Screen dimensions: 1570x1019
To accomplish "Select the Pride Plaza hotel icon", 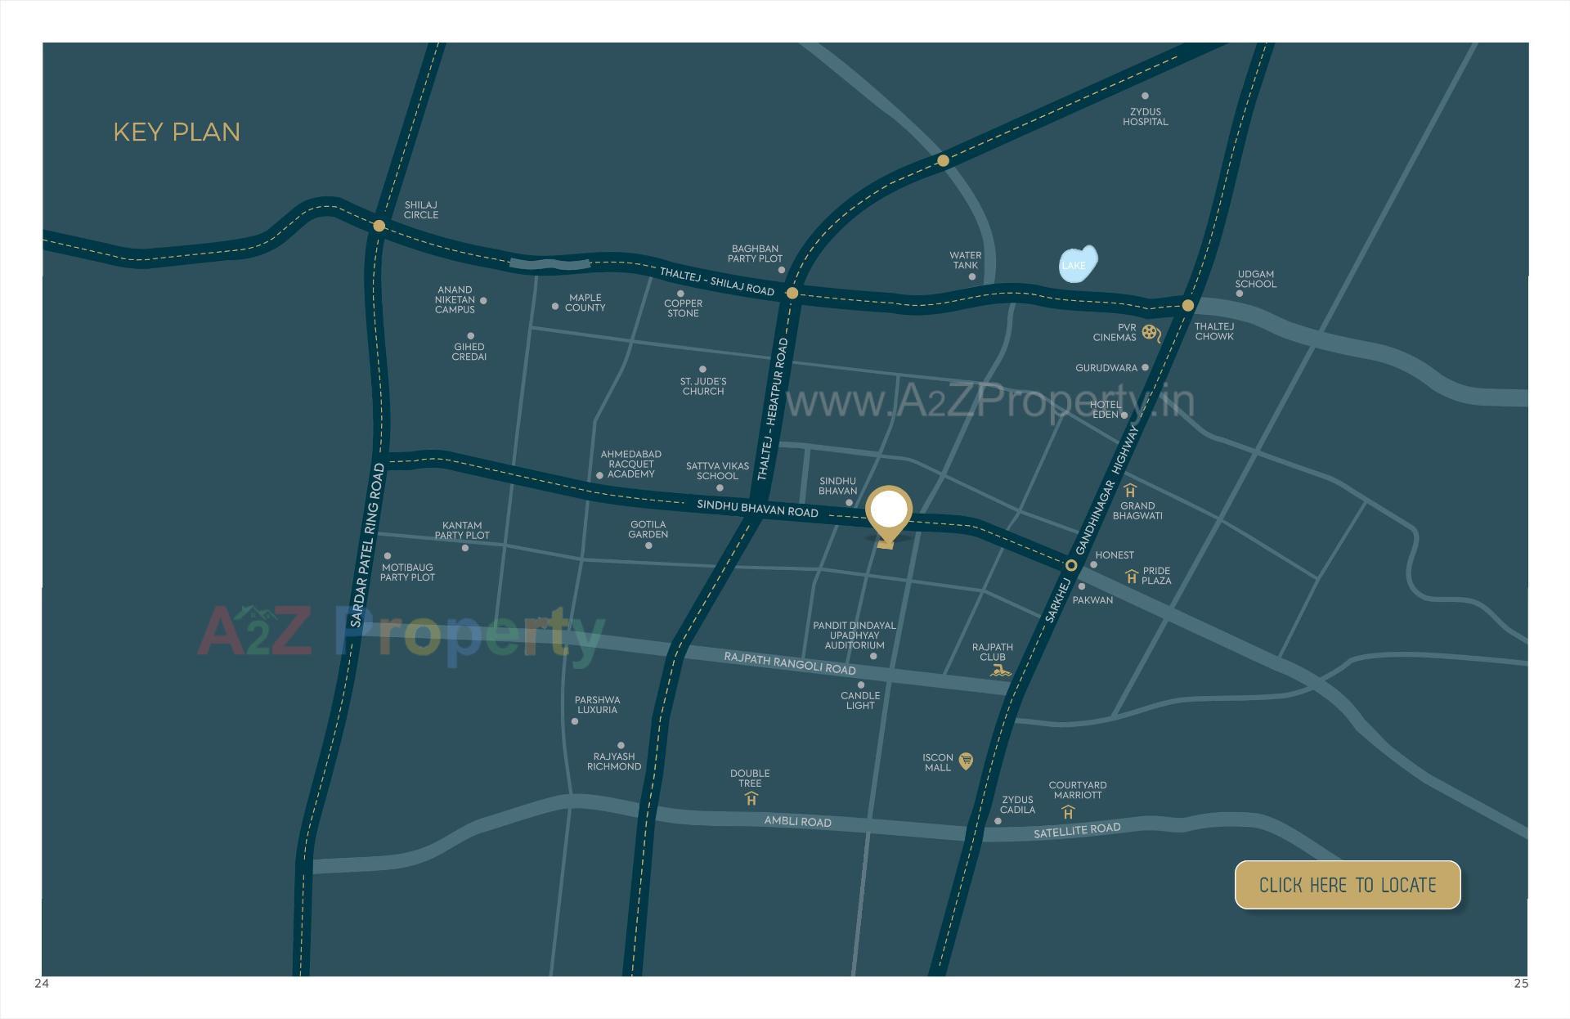I will point(1131,578).
